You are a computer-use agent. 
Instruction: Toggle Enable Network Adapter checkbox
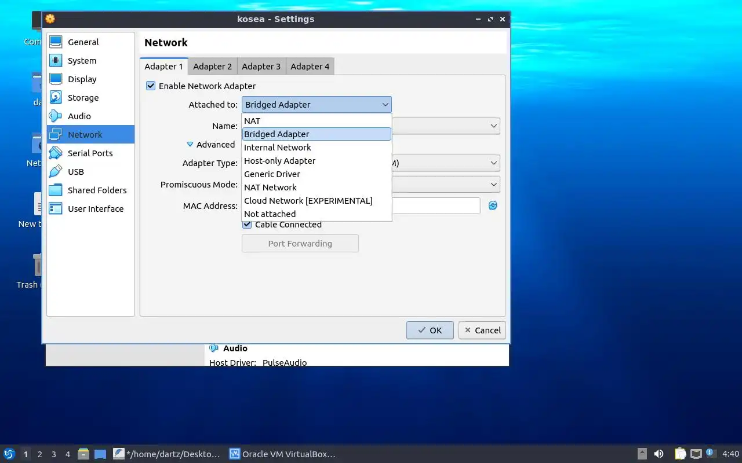point(151,86)
